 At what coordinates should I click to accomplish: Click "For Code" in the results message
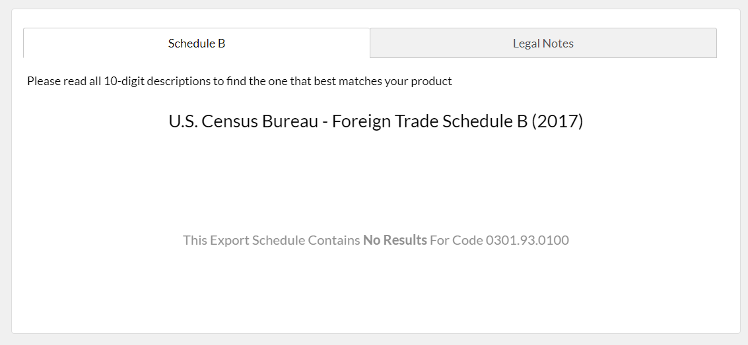click(x=456, y=239)
